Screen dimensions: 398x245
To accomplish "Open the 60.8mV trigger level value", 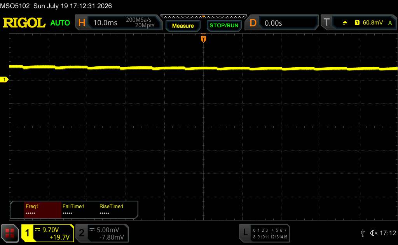I will tap(373, 23).
